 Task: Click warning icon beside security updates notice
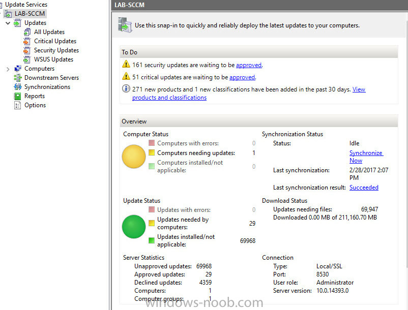[126, 64]
